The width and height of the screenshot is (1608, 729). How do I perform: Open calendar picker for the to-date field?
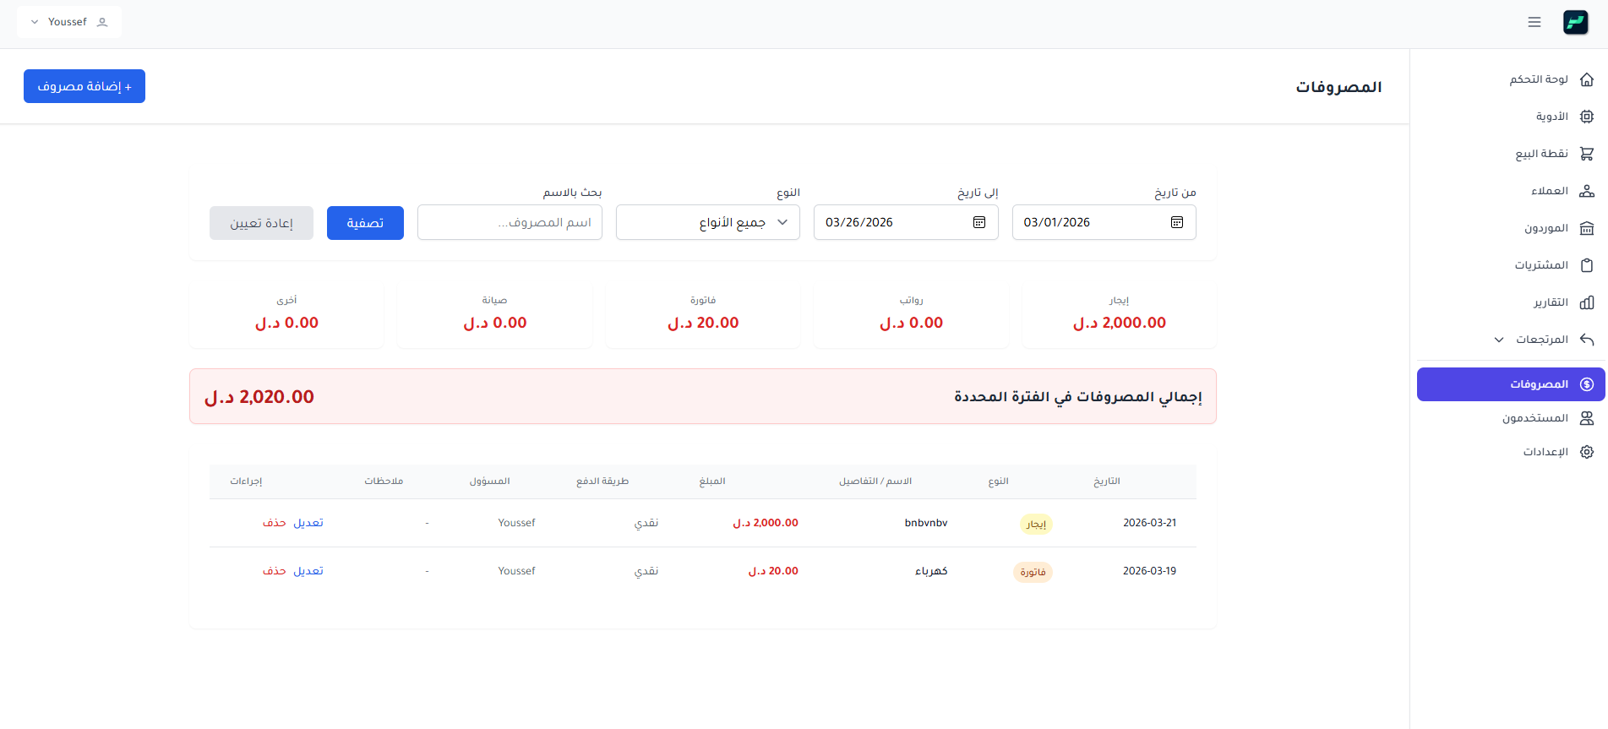(979, 222)
